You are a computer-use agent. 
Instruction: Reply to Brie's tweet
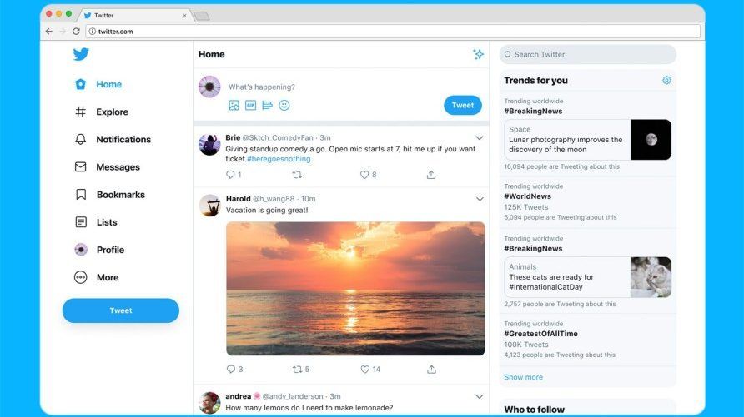click(x=230, y=175)
